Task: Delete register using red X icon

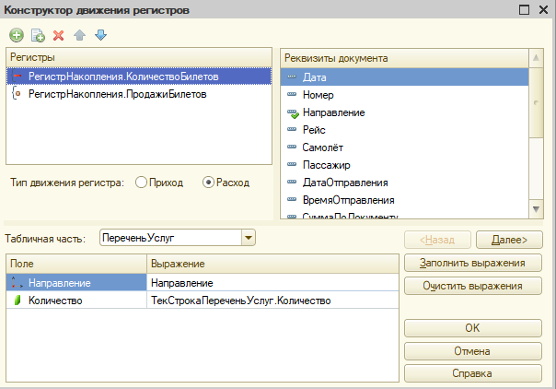Action: [59, 36]
